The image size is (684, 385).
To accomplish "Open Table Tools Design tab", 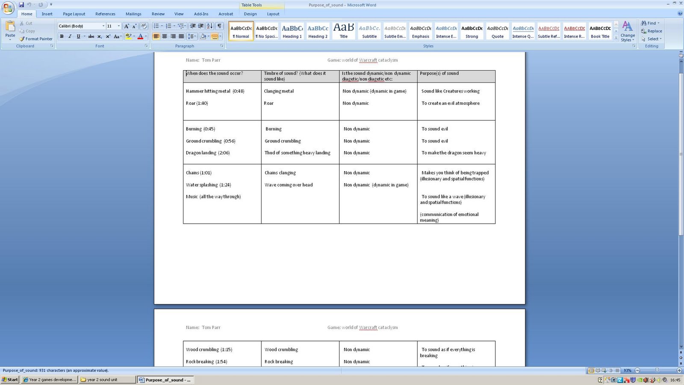I will tap(250, 14).
